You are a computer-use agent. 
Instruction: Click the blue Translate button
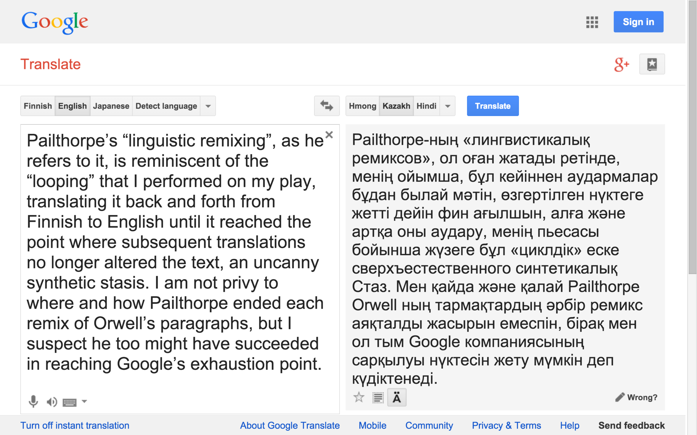[x=492, y=106]
